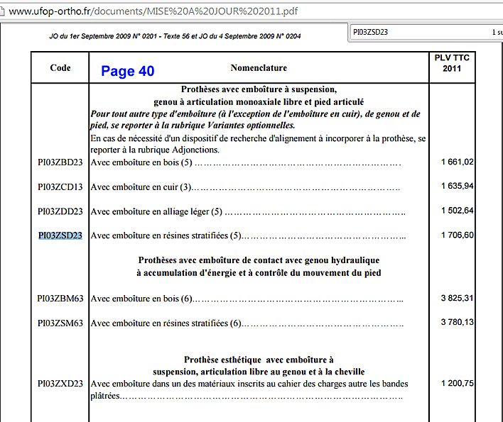The height and width of the screenshot is (422, 503).
Task: Click the Code column header
Action: [x=60, y=68]
